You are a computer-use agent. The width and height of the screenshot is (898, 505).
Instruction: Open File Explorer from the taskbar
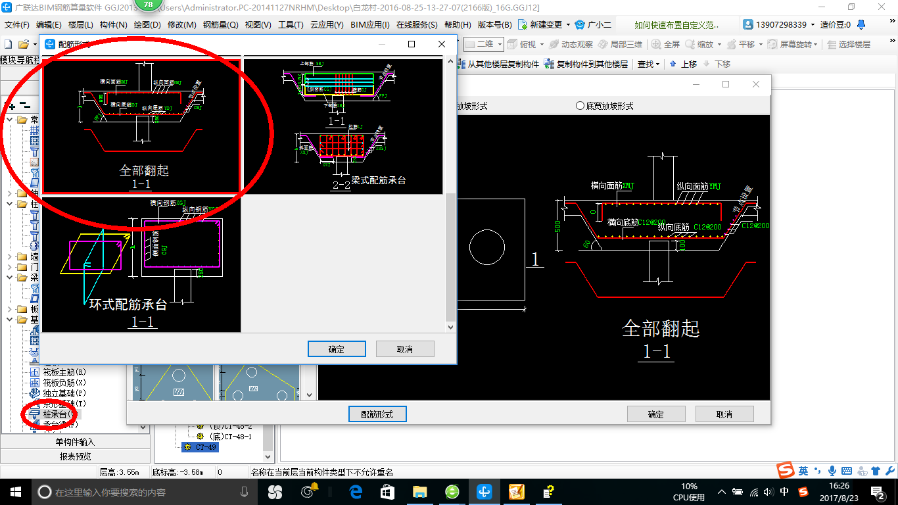[x=419, y=492]
